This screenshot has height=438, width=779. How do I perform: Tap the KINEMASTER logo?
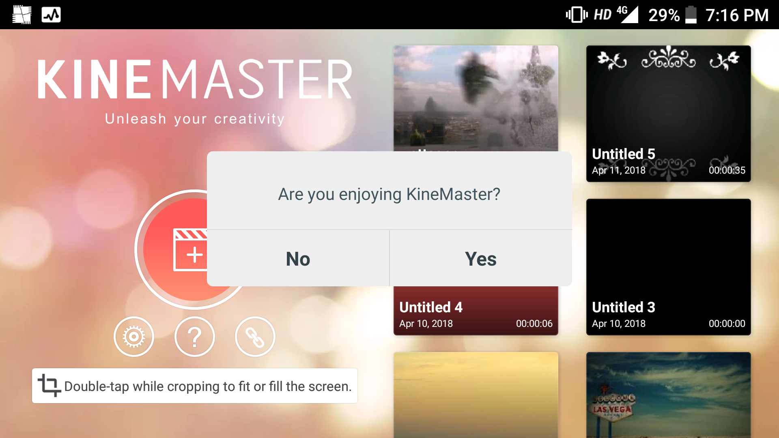click(195, 79)
